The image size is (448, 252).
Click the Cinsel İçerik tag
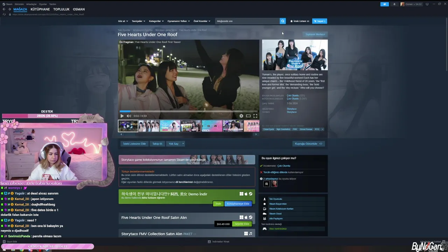(269, 129)
